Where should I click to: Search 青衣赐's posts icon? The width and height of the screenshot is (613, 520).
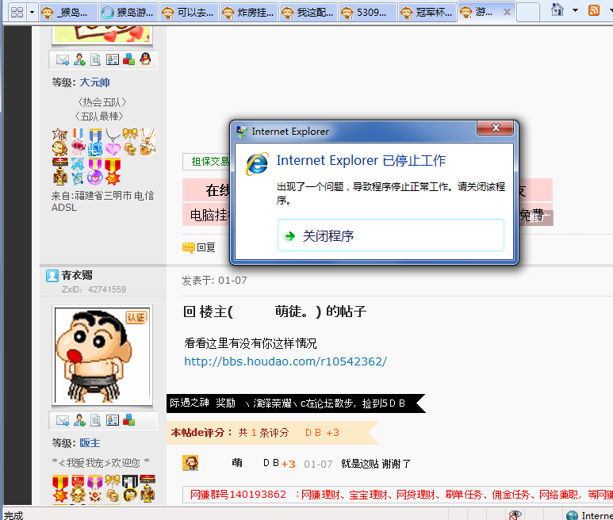[x=95, y=421]
